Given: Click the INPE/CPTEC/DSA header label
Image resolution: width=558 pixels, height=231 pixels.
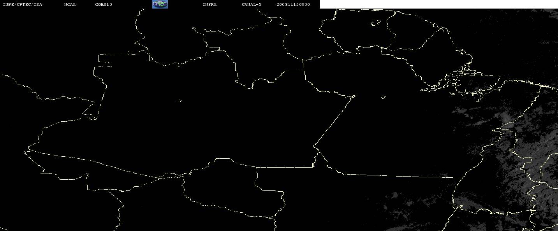Looking at the screenshot, I should [x=23, y=5].
